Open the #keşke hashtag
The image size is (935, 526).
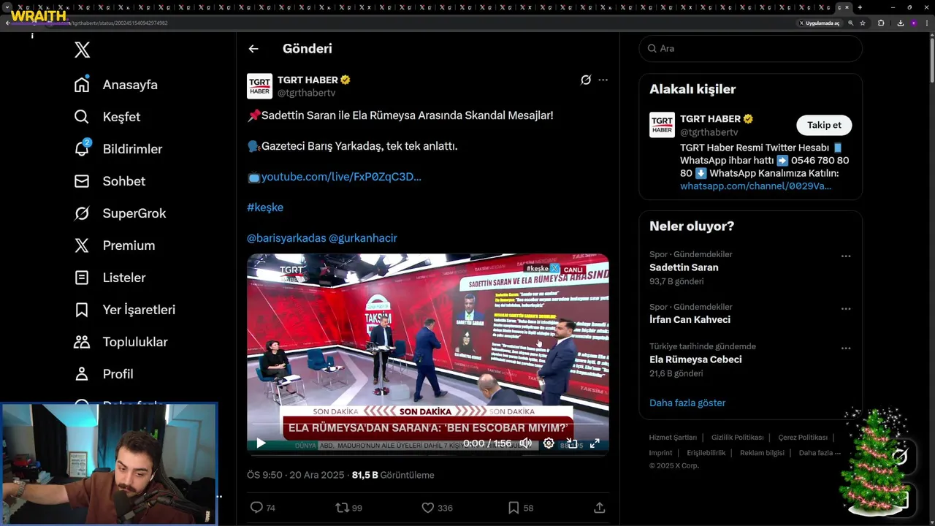[265, 207]
